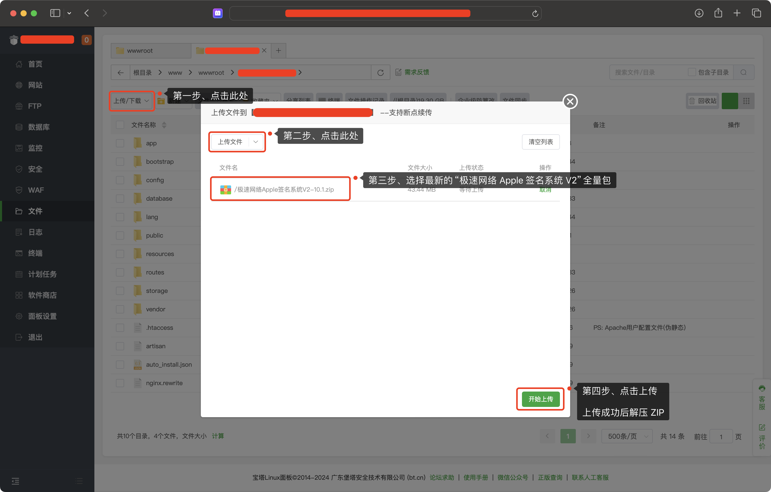Open 客服 customer service widget

click(x=762, y=398)
